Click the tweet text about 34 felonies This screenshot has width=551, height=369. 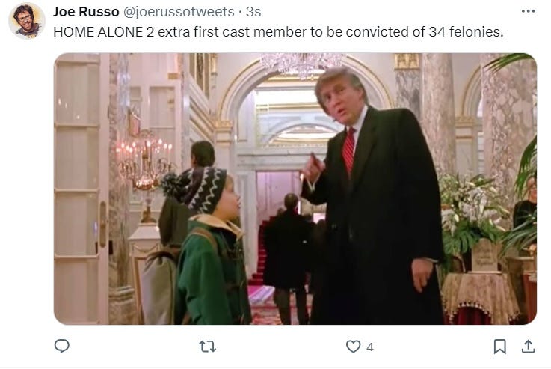[278, 32]
